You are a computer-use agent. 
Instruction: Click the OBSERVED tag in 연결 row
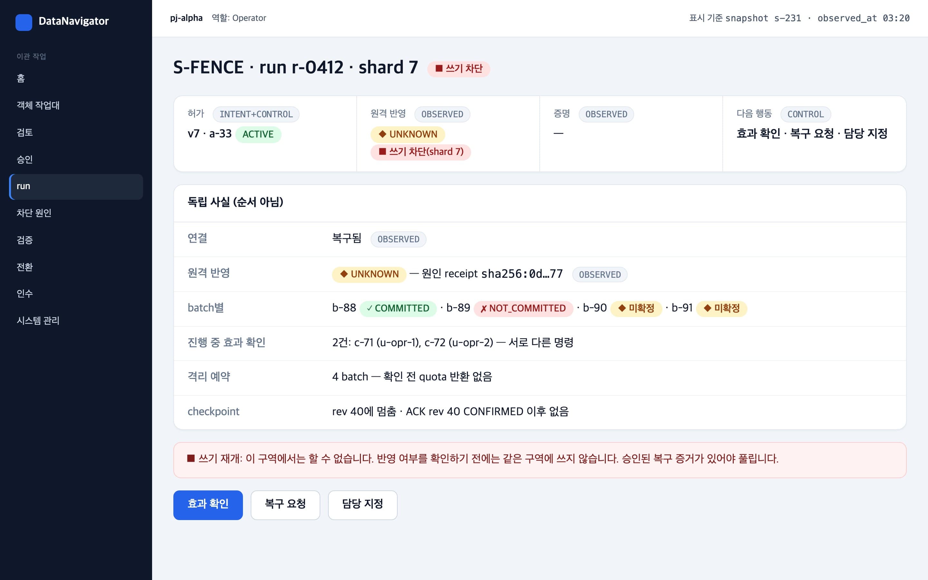398,239
